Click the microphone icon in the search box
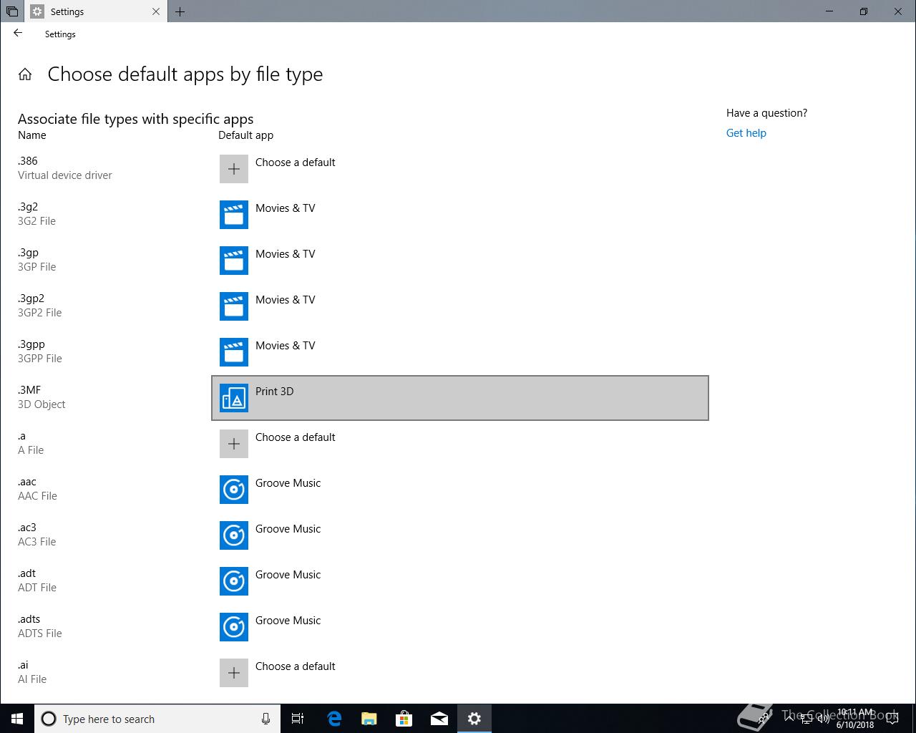Viewport: 916px width, 733px height. point(265,719)
